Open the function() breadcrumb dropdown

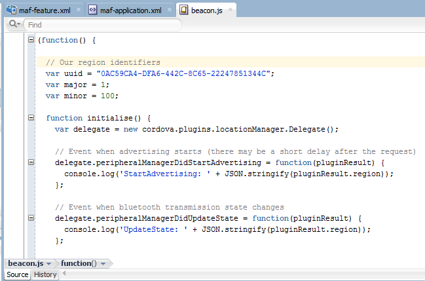[x=103, y=263]
